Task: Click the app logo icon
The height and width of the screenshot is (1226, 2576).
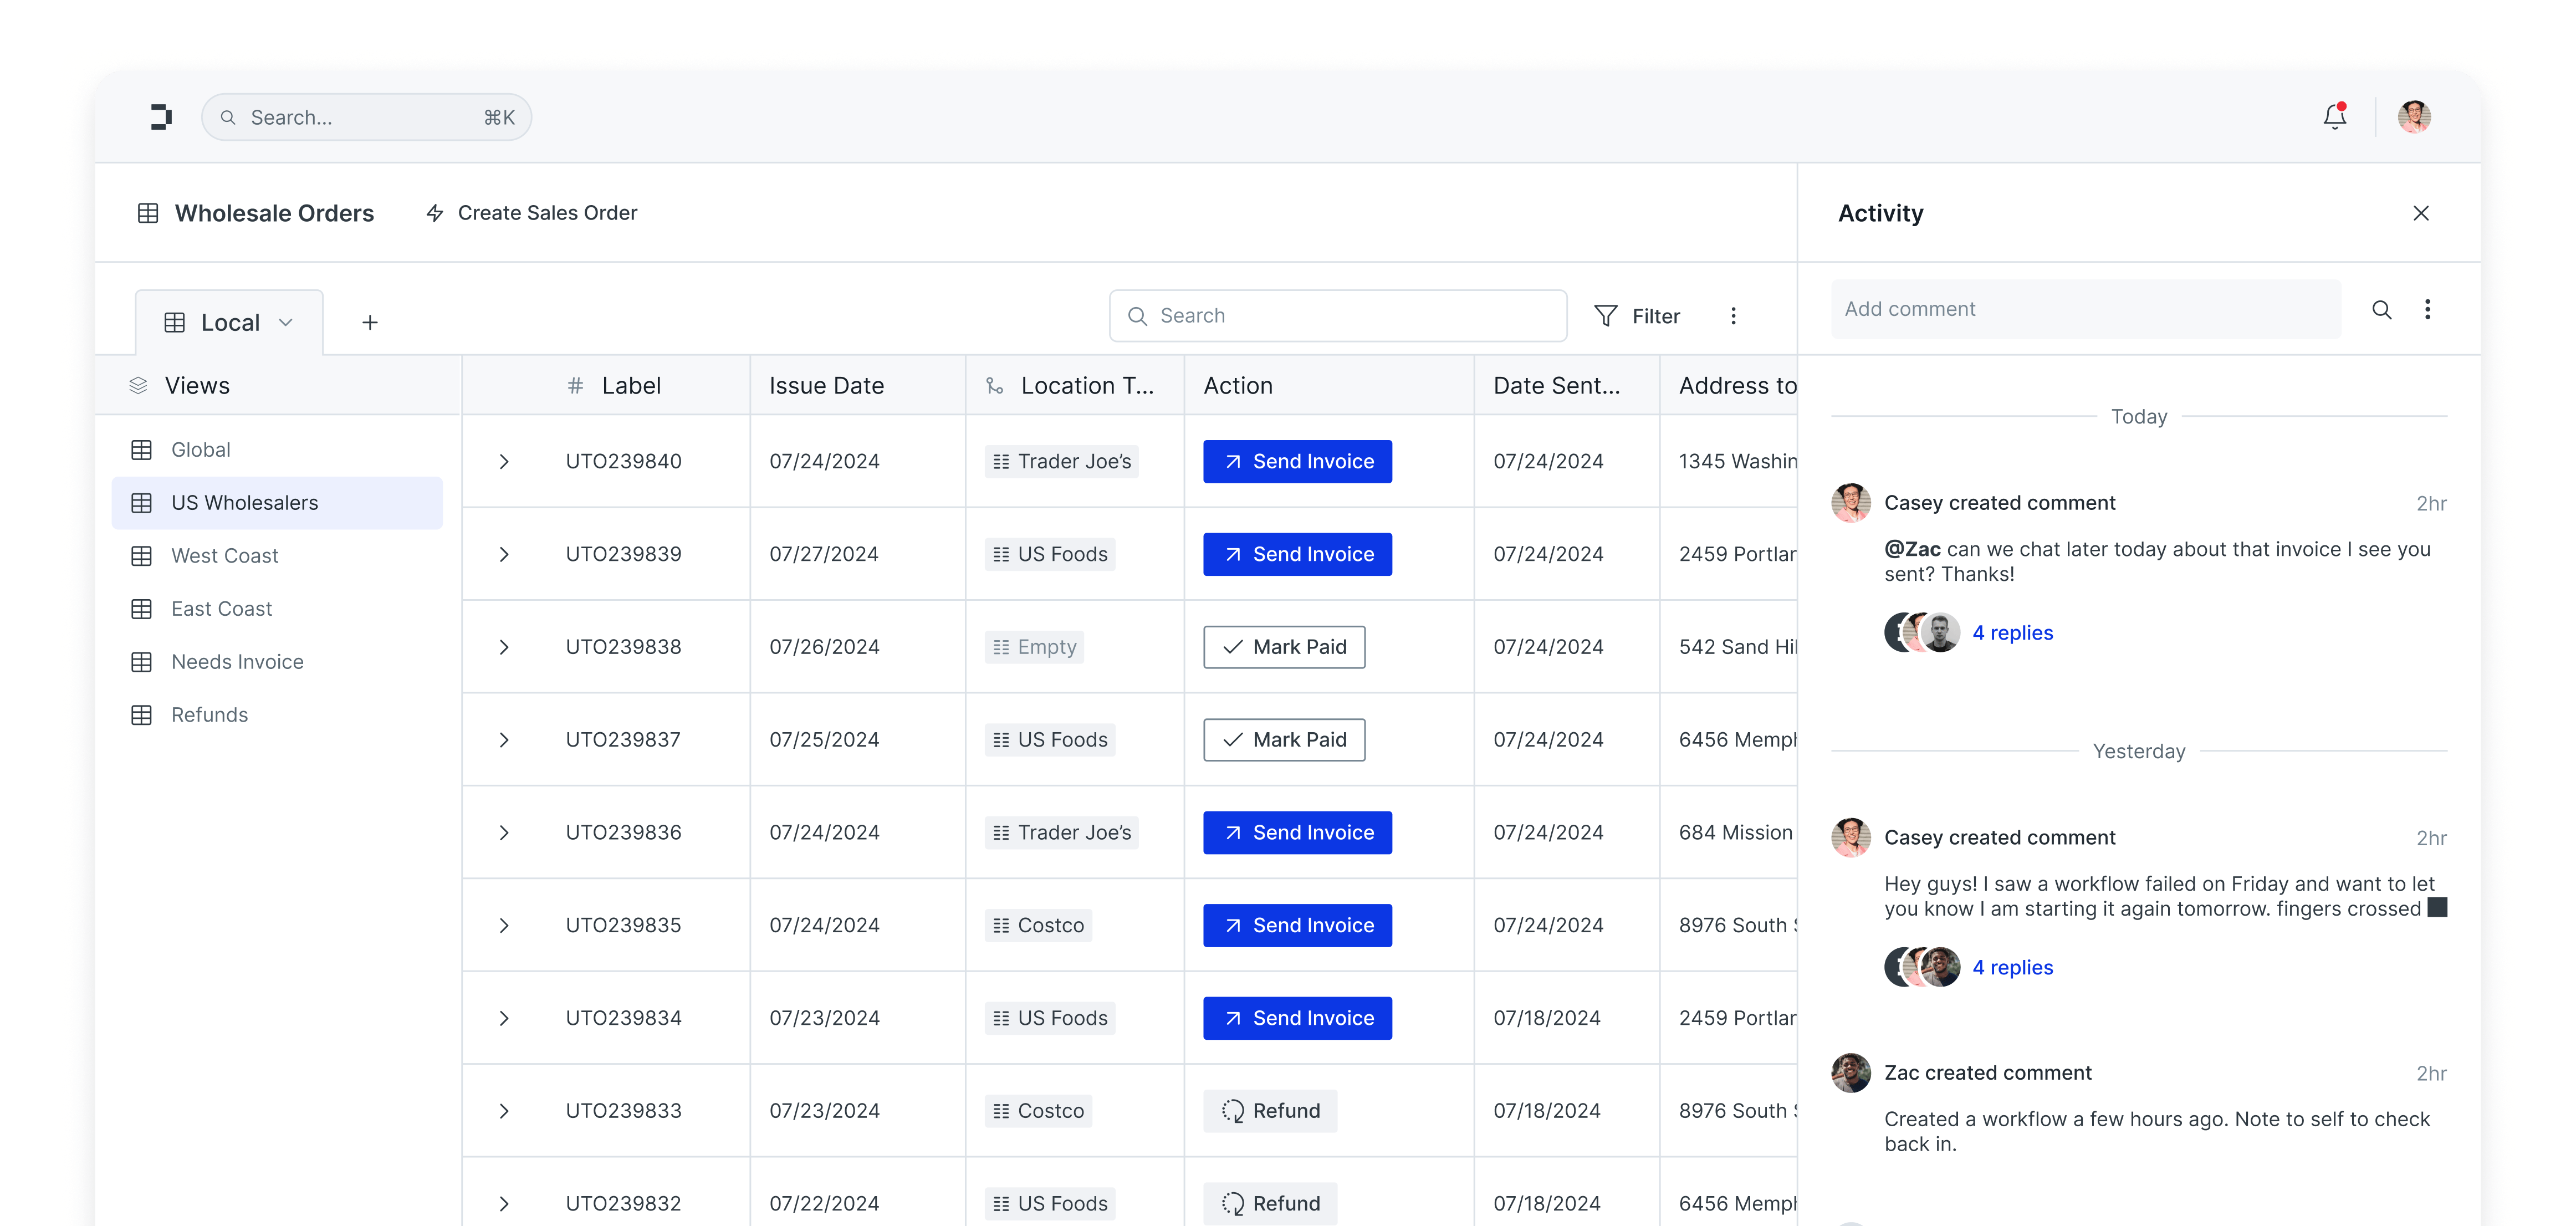Action: (161, 117)
